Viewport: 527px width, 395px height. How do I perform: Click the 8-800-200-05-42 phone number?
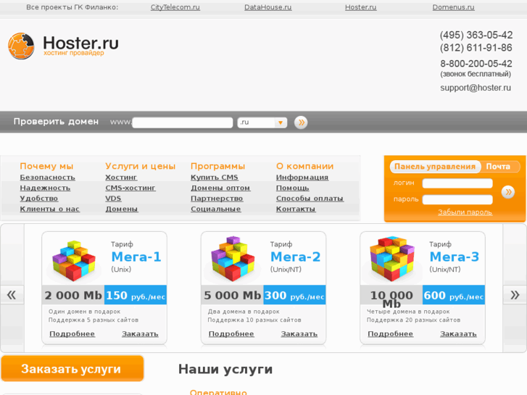point(476,64)
